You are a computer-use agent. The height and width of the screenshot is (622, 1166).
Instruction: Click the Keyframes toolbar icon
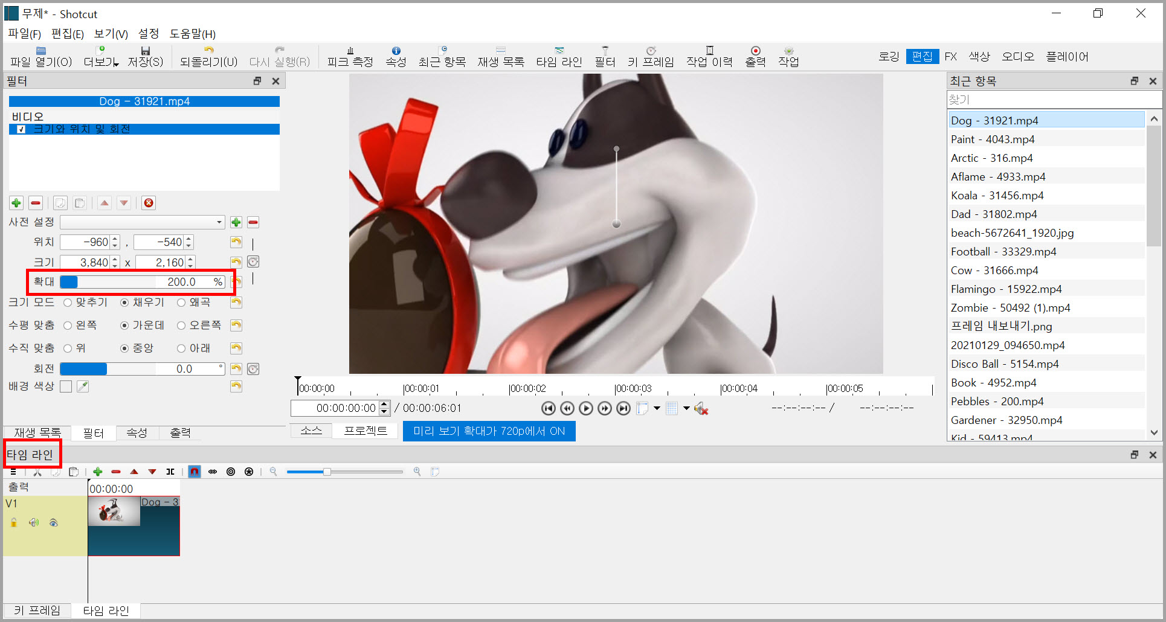coord(650,57)
